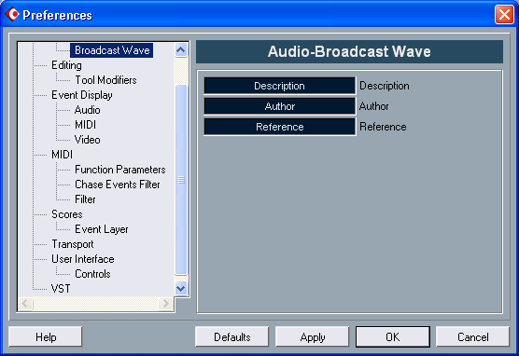Click the tree scrollbar down arrow
This screenshot has width=519, height=356.
(x=181, y=288)
